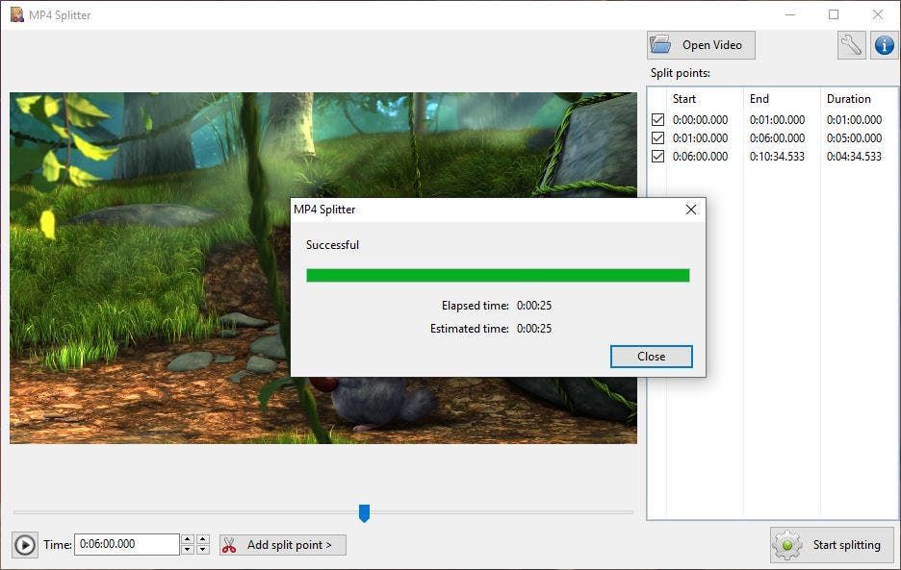Screen dimensions: 901x570
Task: Minimize the MP4 Splitter main window
Action: click(790, 15)
